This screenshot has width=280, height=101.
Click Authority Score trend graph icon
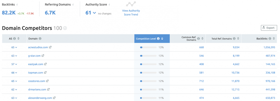click(131, 4)
